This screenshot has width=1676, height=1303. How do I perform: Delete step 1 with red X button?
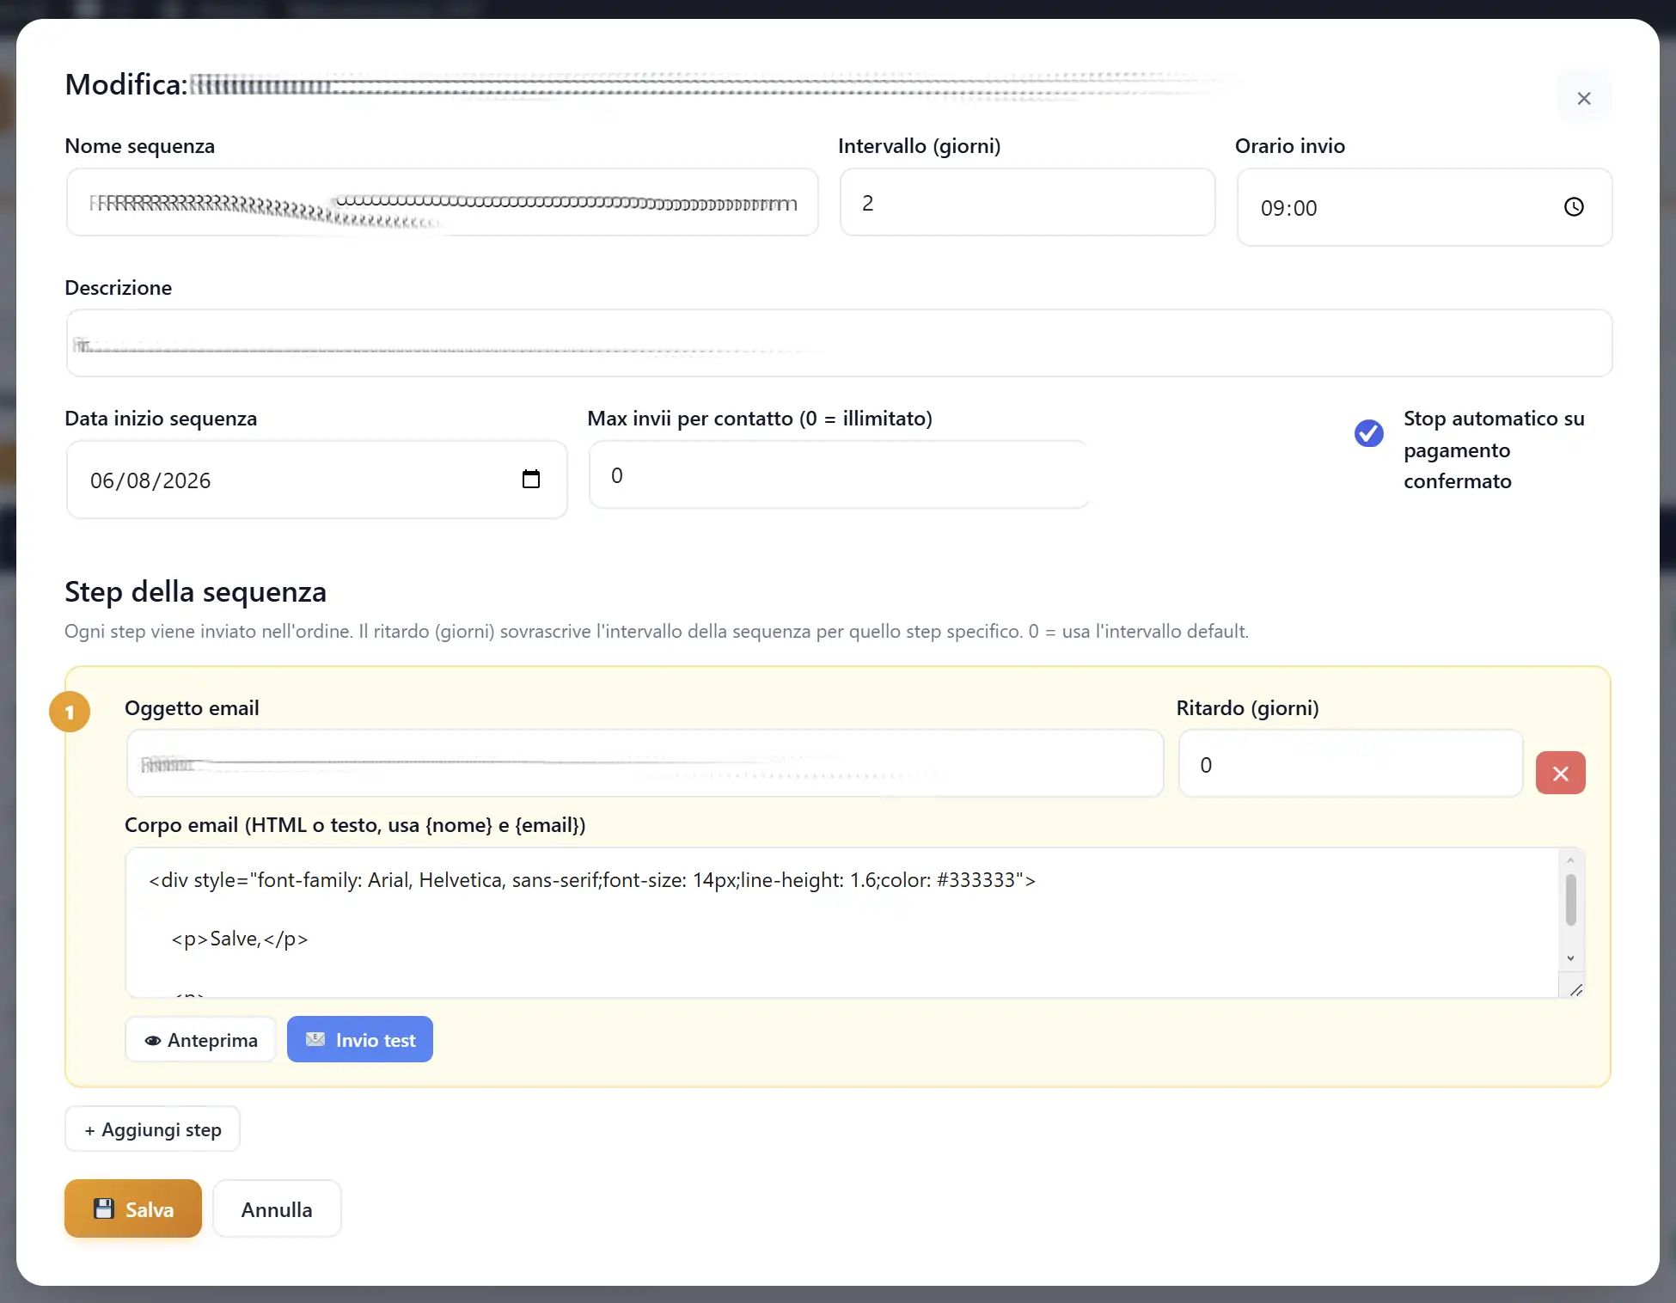pos(1560,773)
